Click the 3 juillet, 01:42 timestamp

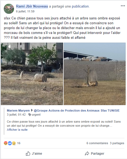click(x=16, y=115)
